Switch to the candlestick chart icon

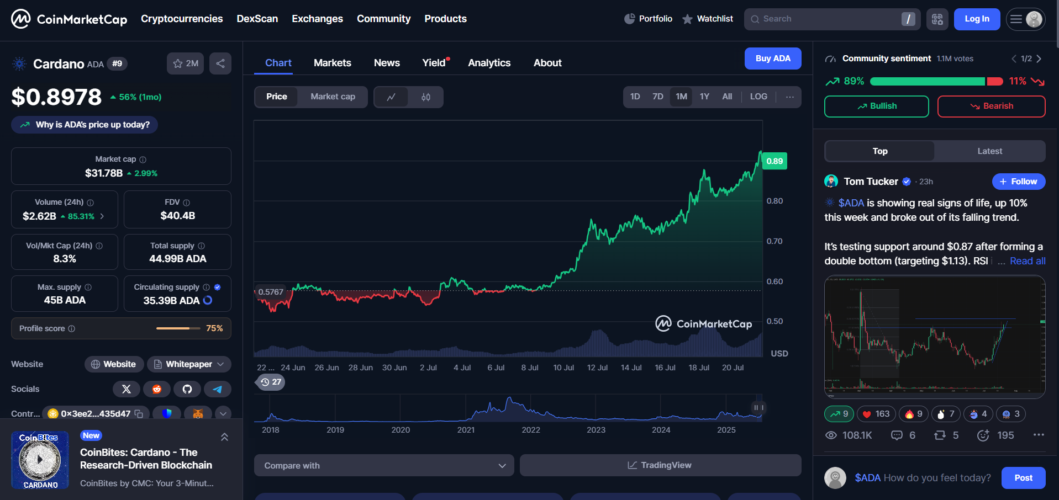[426, 97]
